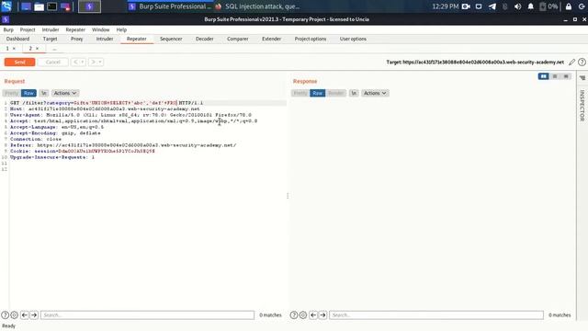Click the lock screen icon

coord(569,6)
